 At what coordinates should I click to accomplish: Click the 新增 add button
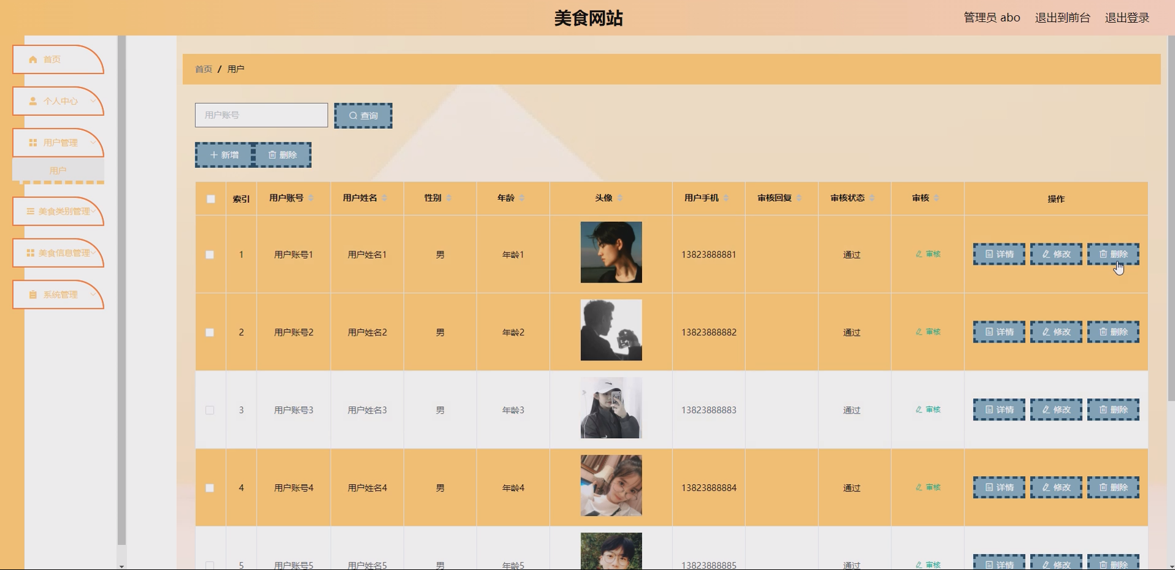click(x=224, y=155)
